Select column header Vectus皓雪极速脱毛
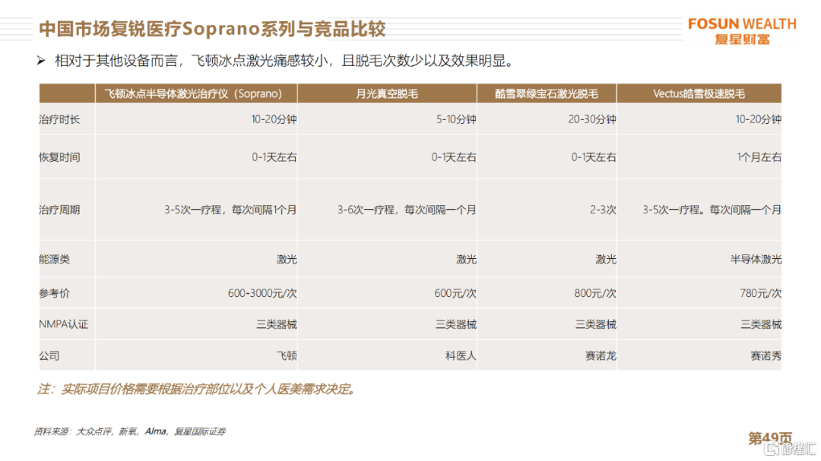The image size is (821, 461). (699, 93)
